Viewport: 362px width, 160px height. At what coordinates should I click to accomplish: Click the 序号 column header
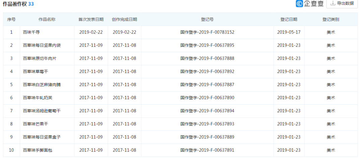click(11, 20)
